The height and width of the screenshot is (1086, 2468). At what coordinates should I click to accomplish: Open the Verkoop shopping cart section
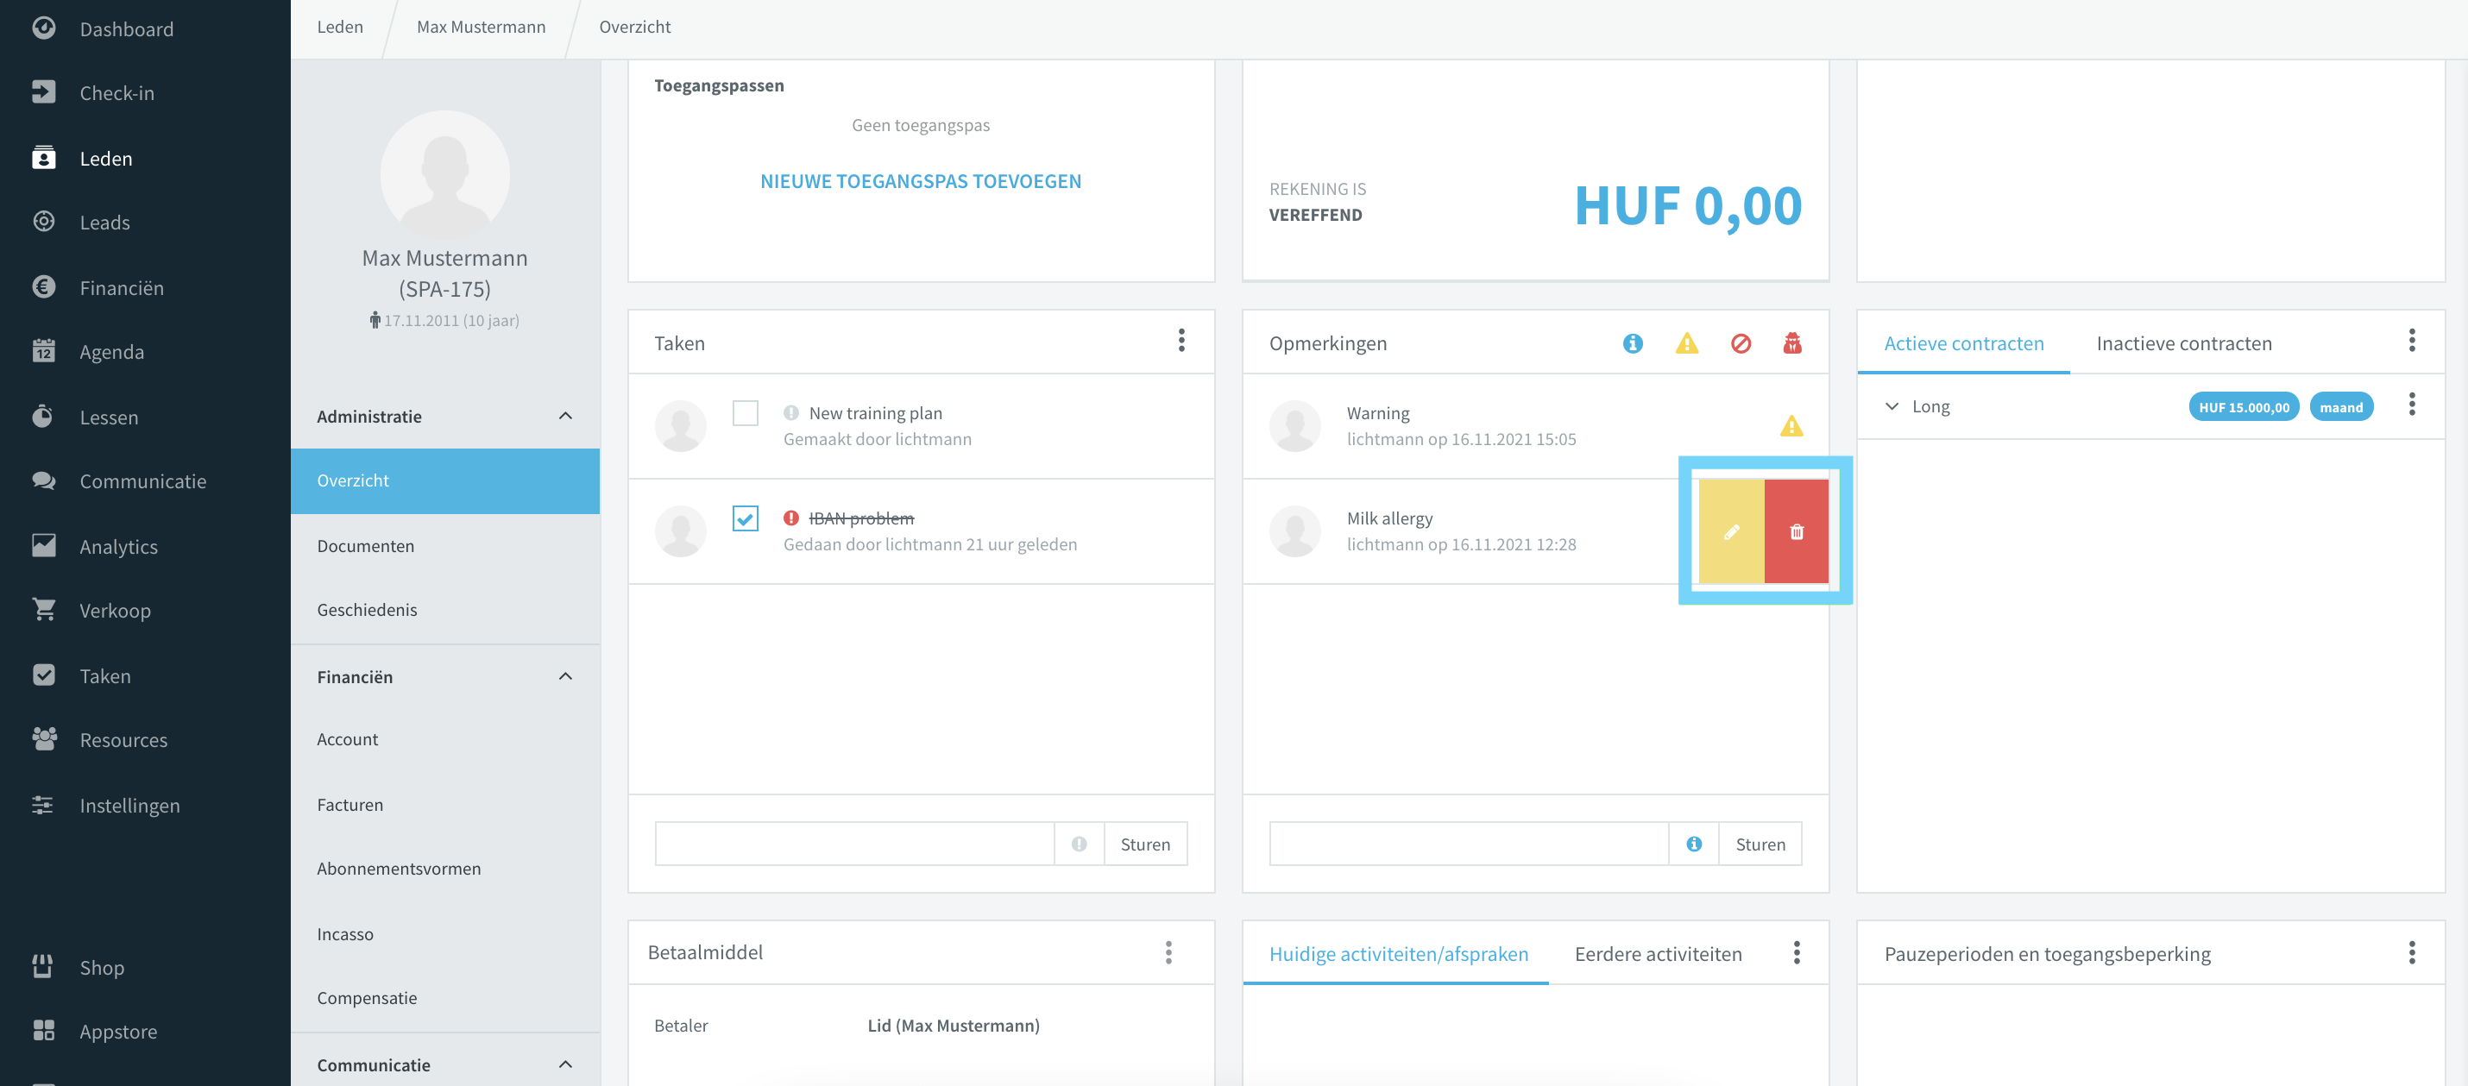tap(115, 610)
